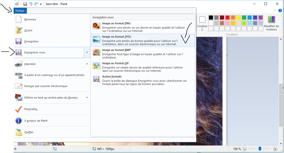Save as Image au format GIF

tap(143, 67)
